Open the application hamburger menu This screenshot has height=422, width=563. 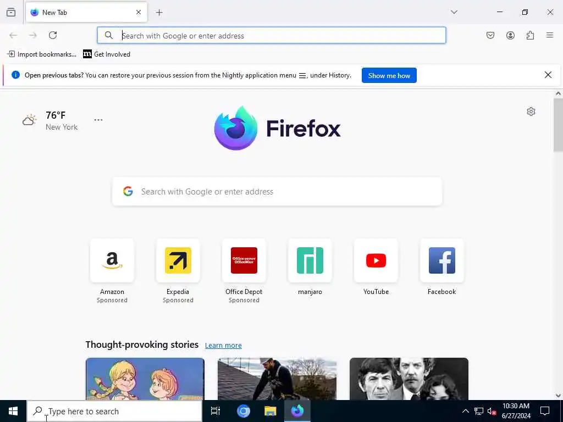click(550, 35)
